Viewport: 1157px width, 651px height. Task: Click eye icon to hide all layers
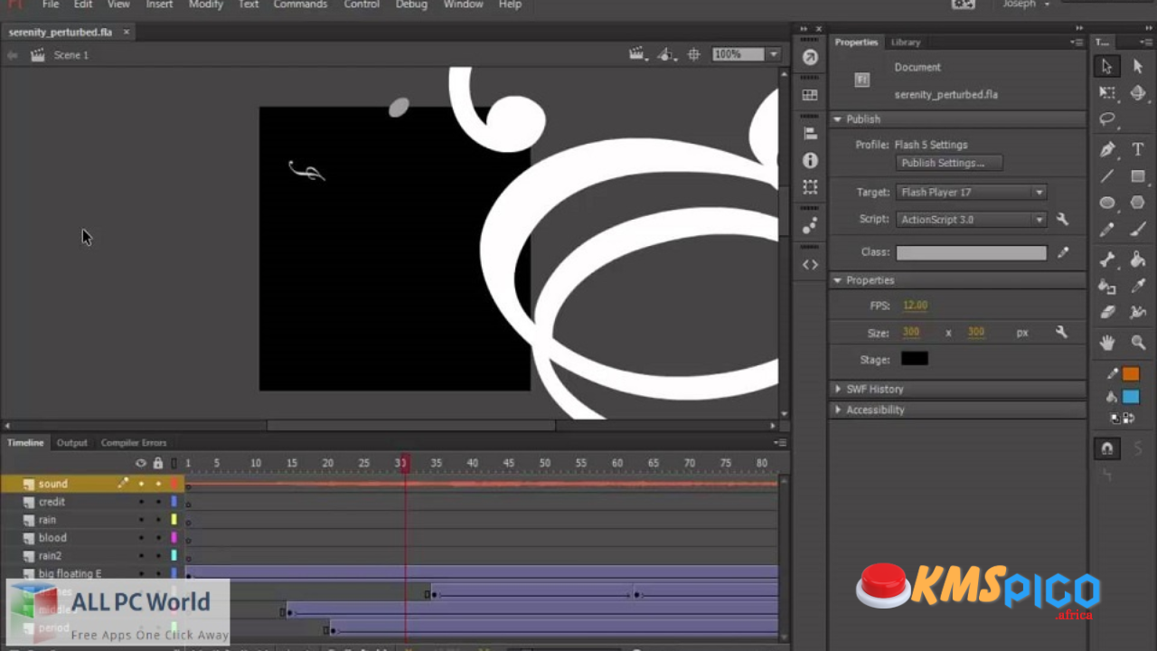[141, 463]
